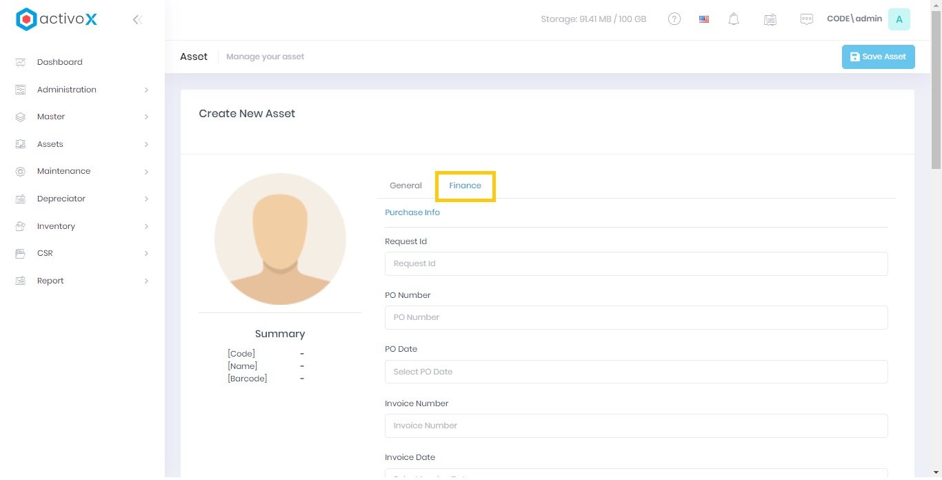942x480 pixels.
Task: Click the calendar icon in top bar
Action: 770,19
